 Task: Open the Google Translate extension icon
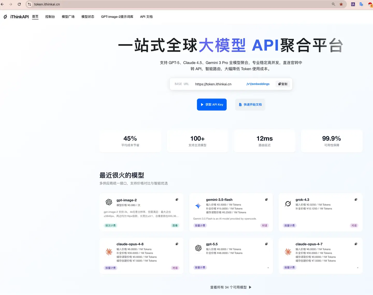pos(361,4)
